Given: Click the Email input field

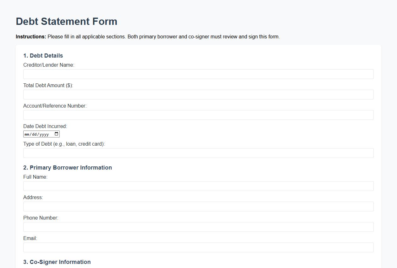Looking at the screenshot, I should (198, 247).
